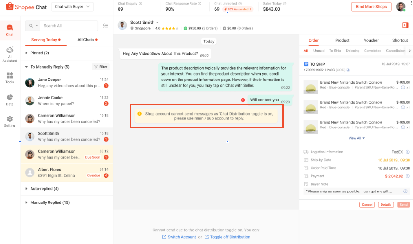413x244 pixels.
Task: Click the info icon beside FedEX
Action: point(408,152)
